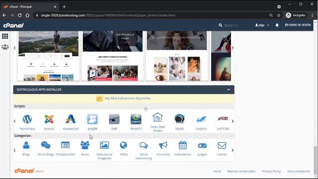Show next templates in carousel
The image size is (318, 179).
(233, 48)
